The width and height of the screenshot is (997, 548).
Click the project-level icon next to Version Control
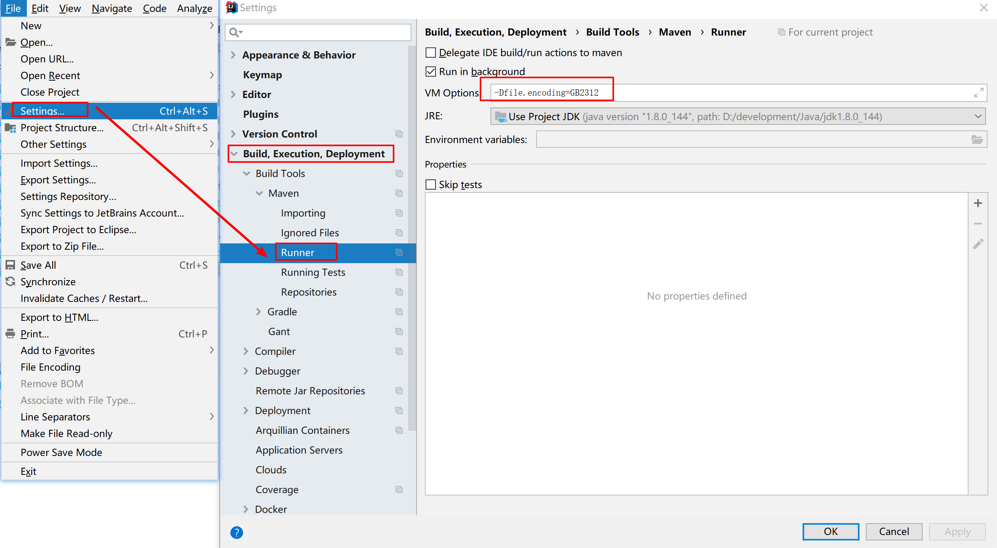coord(399,134)
